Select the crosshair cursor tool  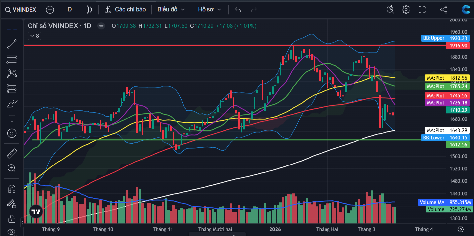pos(12,29)
